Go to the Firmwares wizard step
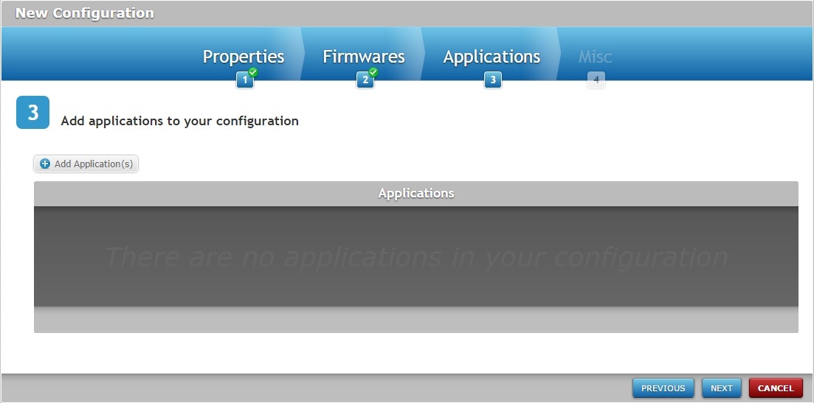This screenshot has width=814, height=403. [x=363, y=57]
